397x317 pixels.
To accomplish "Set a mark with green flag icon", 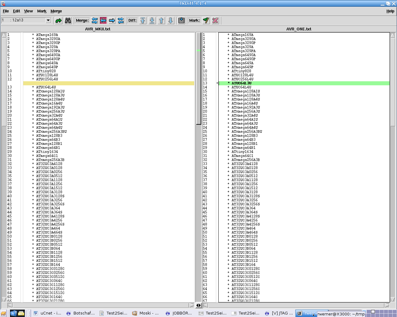I will coord(206,20).
